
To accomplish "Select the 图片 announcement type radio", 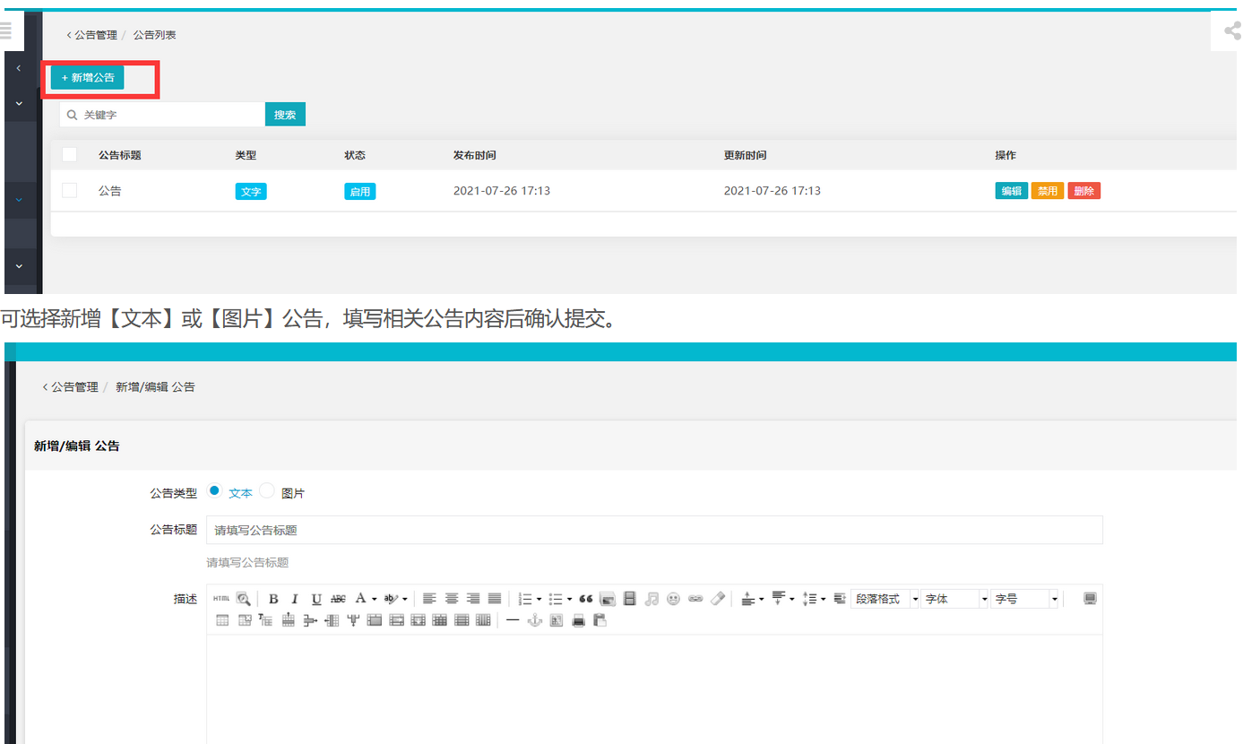I will coord(267,490).
